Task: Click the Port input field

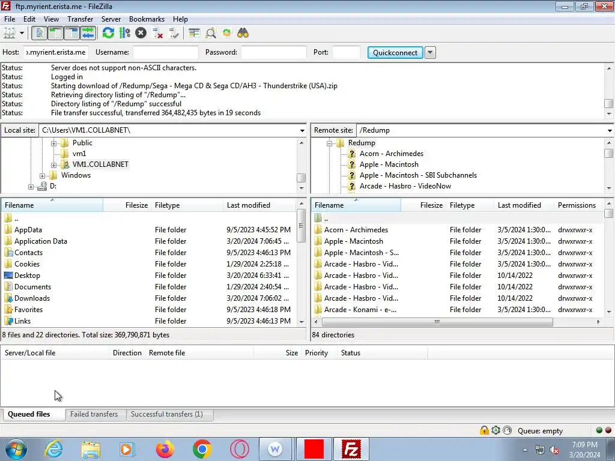Action: point(346,52)
